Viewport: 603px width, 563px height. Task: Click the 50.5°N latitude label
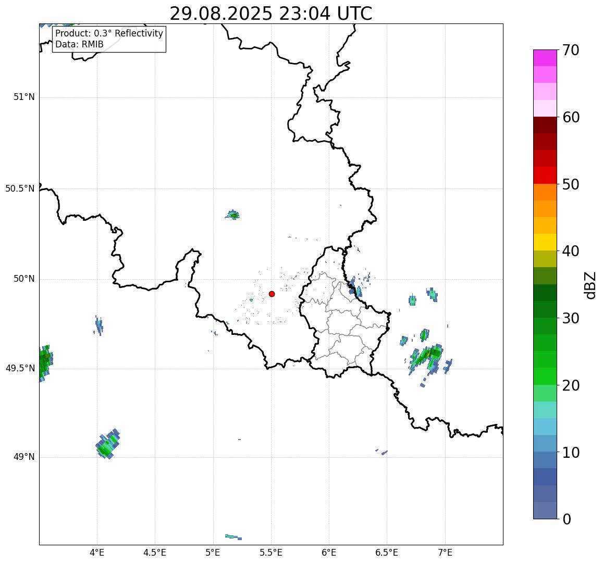[x=20, y=189]
